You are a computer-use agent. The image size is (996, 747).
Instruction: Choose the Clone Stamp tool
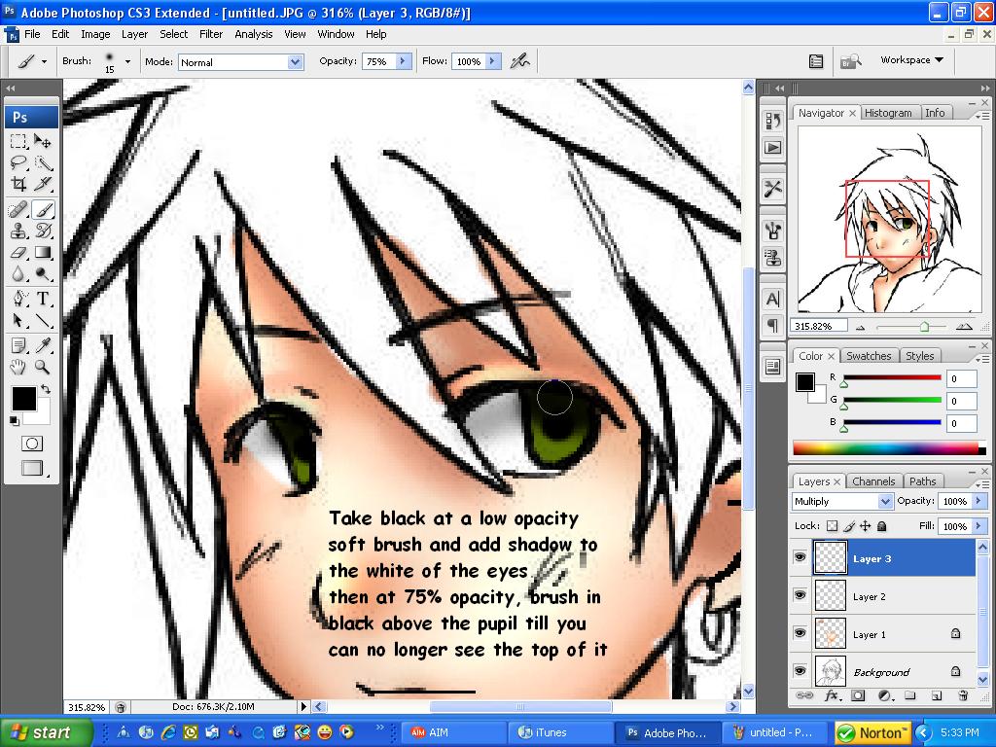[x=18, y=231]
